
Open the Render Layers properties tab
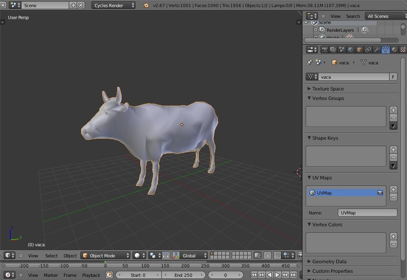click(x=333, y=50)
